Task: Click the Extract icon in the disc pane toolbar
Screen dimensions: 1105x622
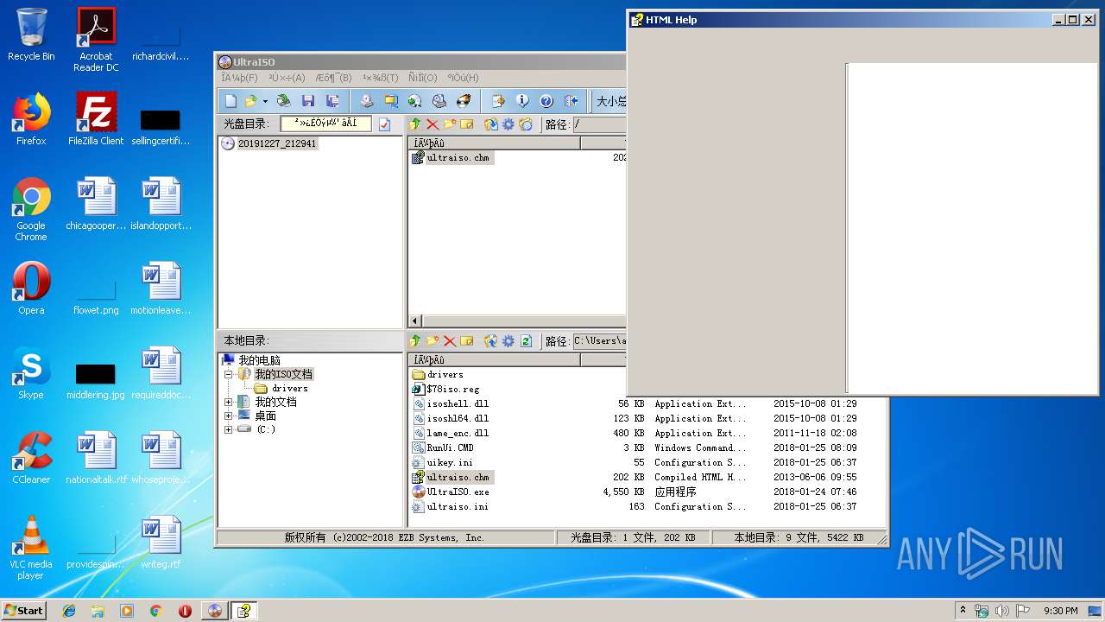Action: coord(491,124)
